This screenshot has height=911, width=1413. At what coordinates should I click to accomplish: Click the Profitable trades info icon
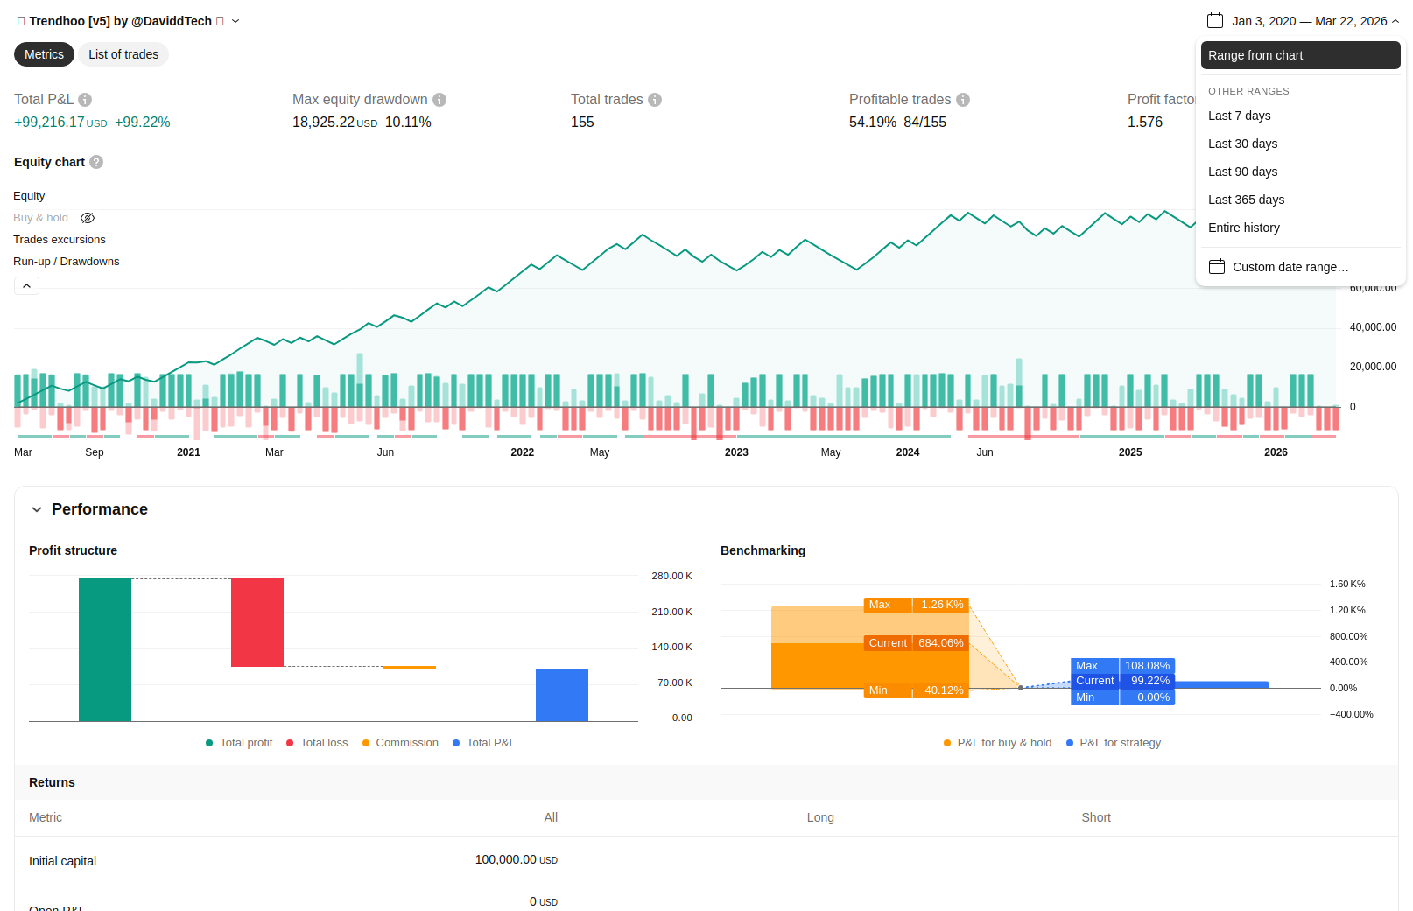(963, 100)
